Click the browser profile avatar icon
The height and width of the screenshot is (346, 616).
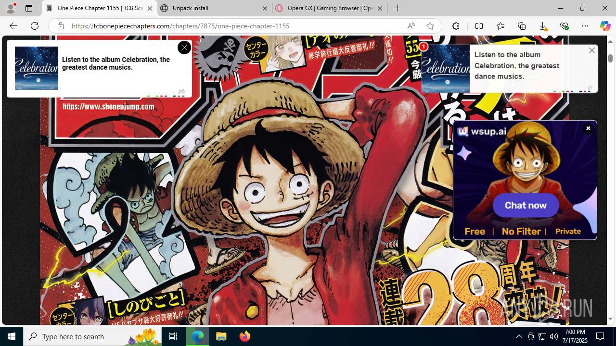coord(11,8)
